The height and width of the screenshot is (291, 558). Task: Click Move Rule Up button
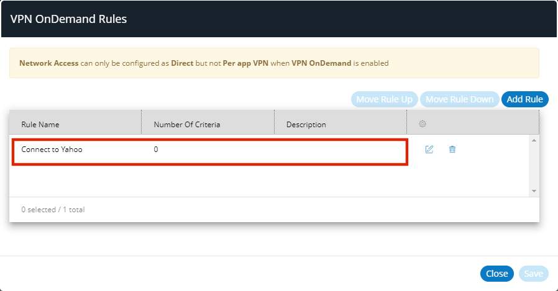coord(384,99)
